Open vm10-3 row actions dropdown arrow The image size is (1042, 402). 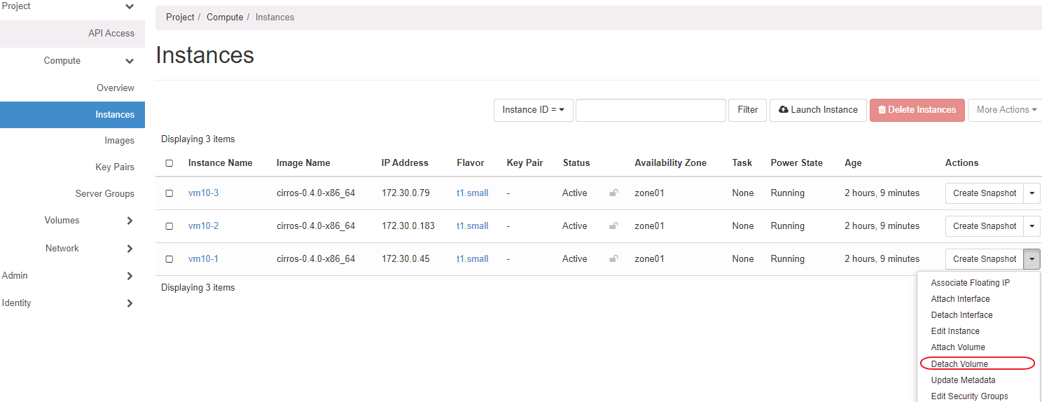point(1032,193)
